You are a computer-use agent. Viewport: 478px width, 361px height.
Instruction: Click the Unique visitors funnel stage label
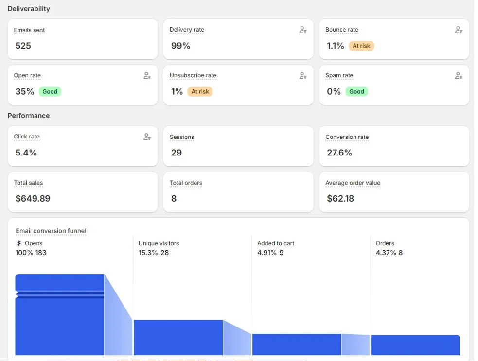point(159,243)
